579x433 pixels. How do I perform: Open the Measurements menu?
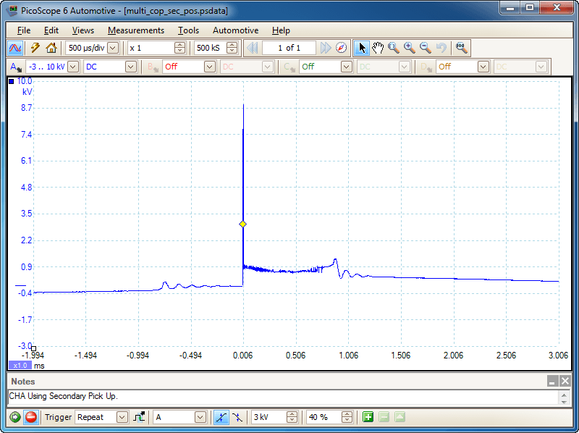pos(136,30)
